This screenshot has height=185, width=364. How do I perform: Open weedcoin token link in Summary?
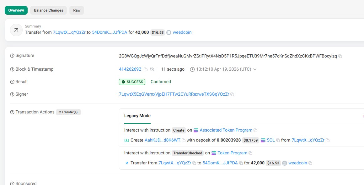tap(182, 32)
